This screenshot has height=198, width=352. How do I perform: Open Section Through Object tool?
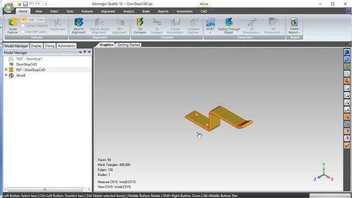point(229,26)
